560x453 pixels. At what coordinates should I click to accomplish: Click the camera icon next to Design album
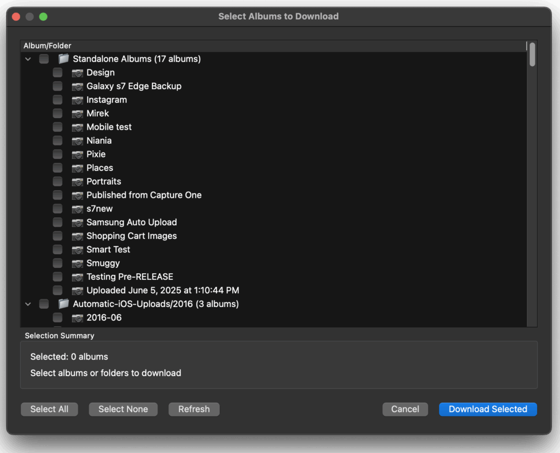(78, 72)
